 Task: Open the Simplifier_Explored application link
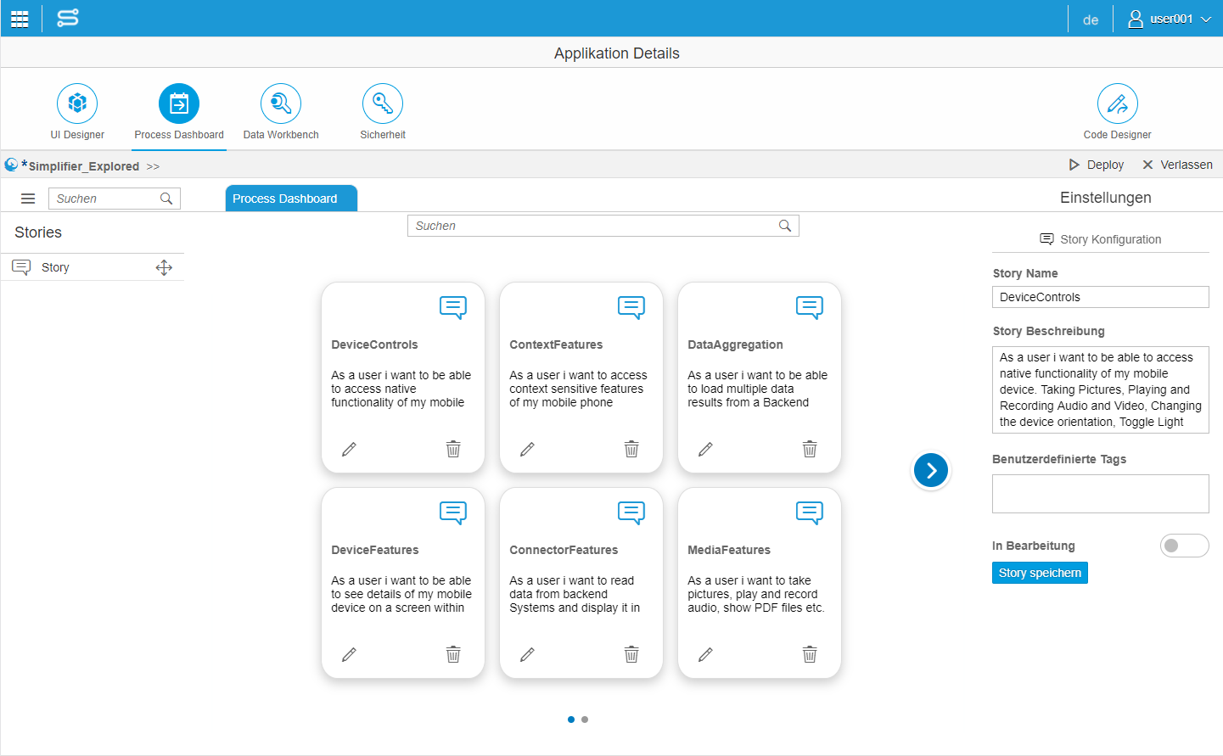pyautogui.click(x=83, y=166)
